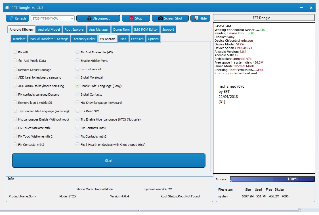319x215 pixels.
Task: Toggle Fix Contacts mth2 checkbox
Action: tap(77, 136)
